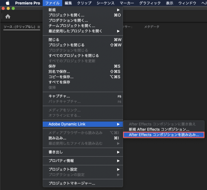Click the green zoom window button
Viewport: 207px width, 190px height.
click(13, 9)
